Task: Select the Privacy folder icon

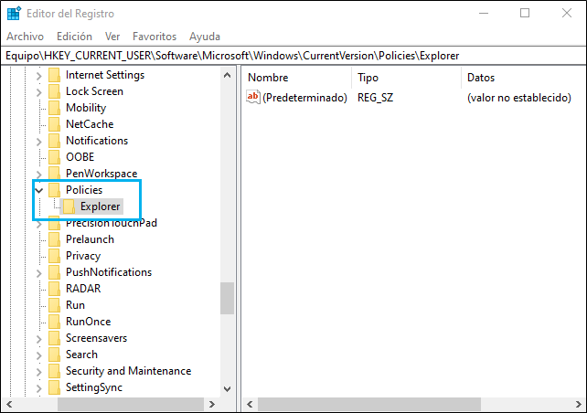Action: pos(54,256)
